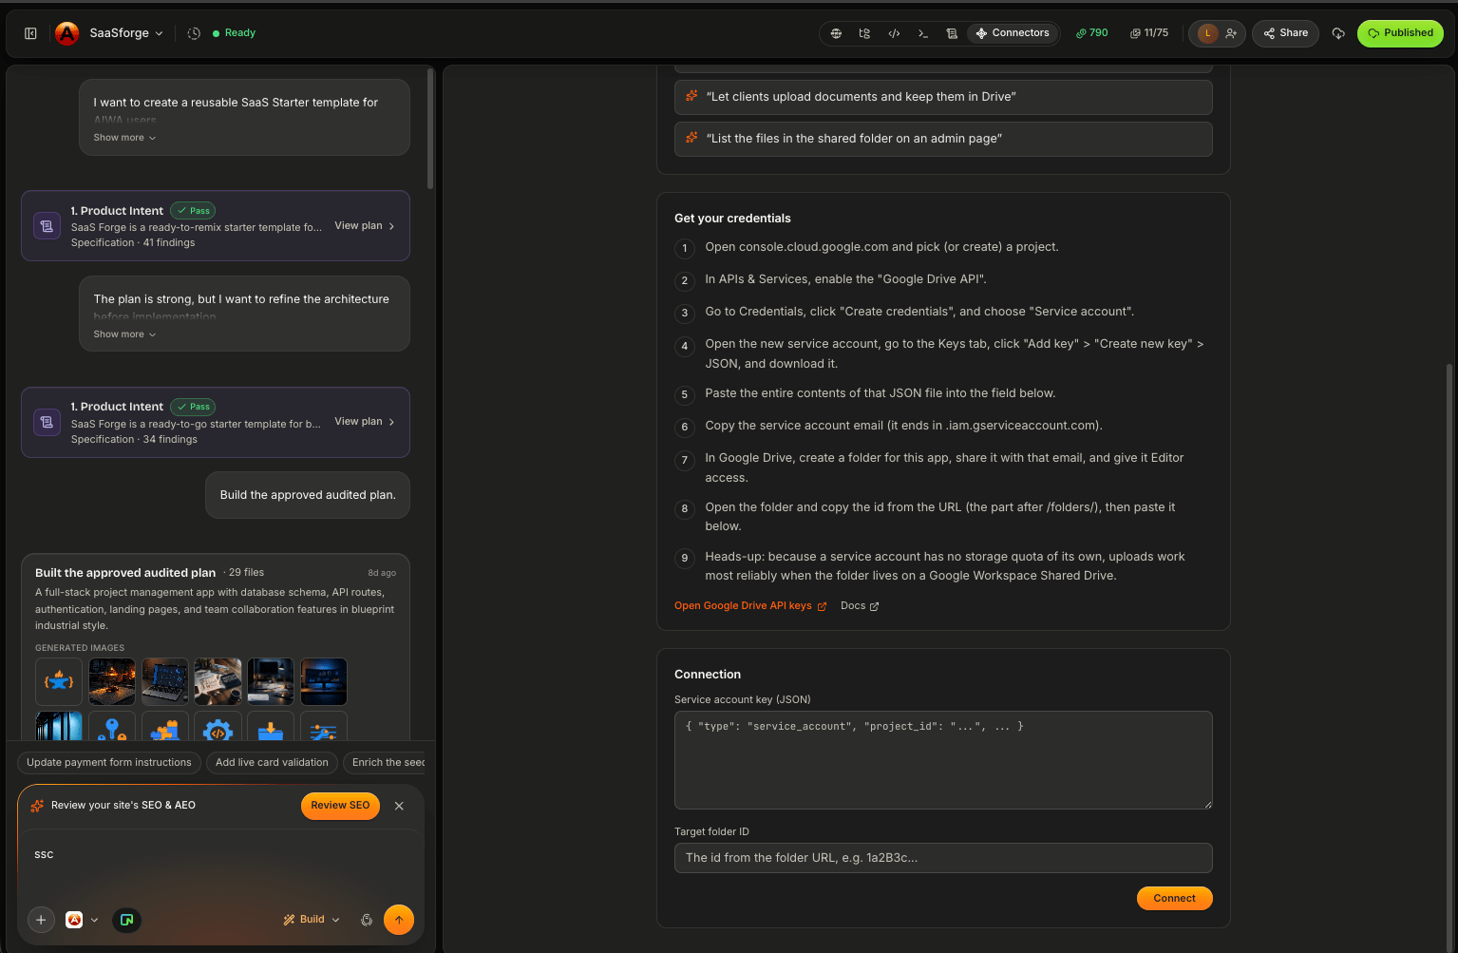Image resolution: width=1458 pixels, height=953 pixels.
Task: Open the Google Drive API keys link
Action: [750, 606]
